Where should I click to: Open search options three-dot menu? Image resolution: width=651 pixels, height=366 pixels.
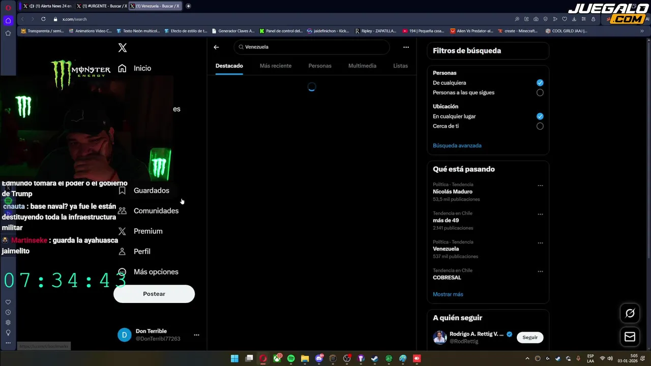406,47
